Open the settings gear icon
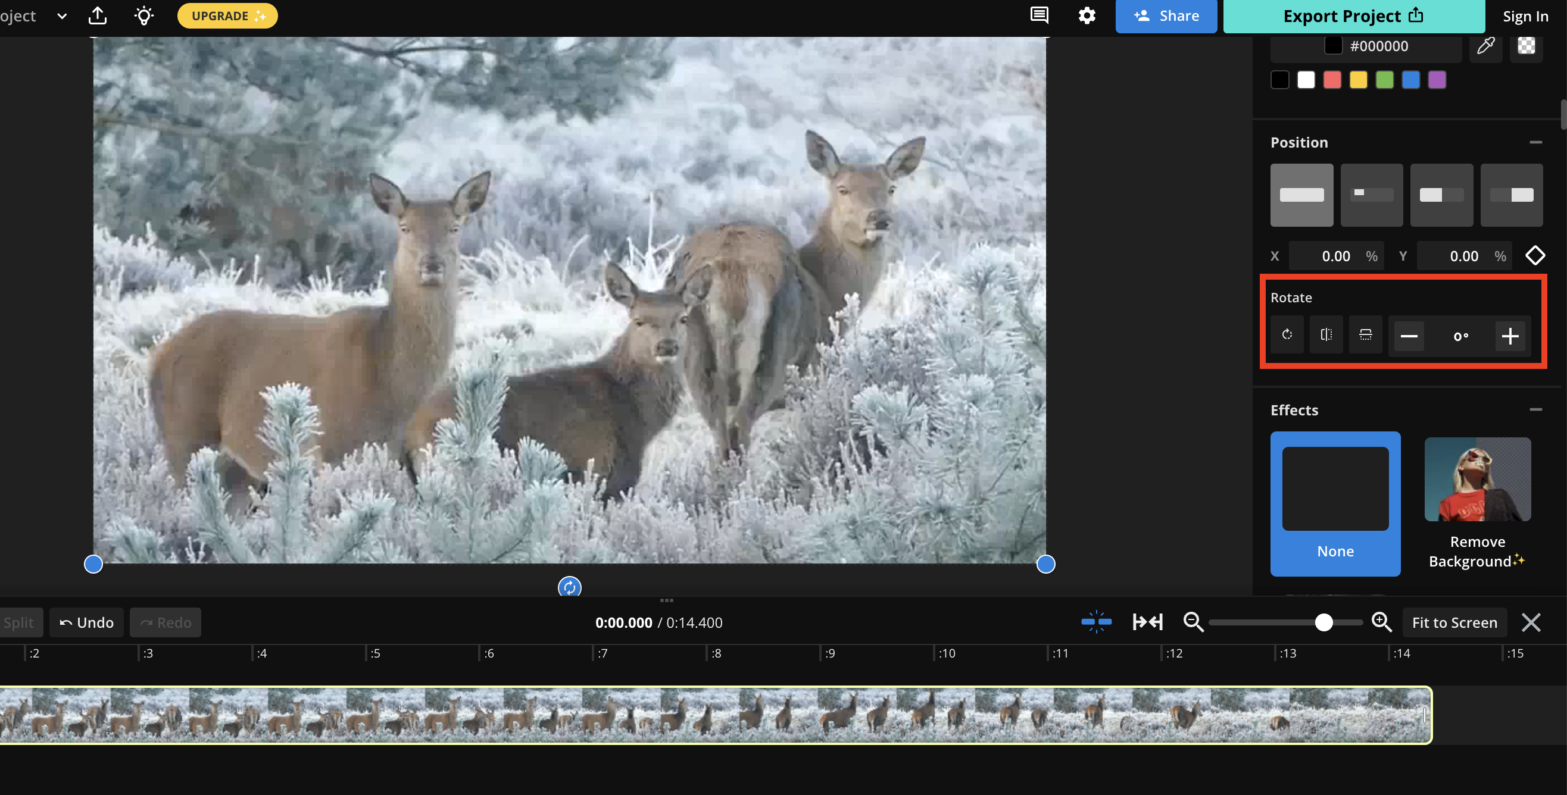Screen dimensions: 1567x795 [1087, 15]
